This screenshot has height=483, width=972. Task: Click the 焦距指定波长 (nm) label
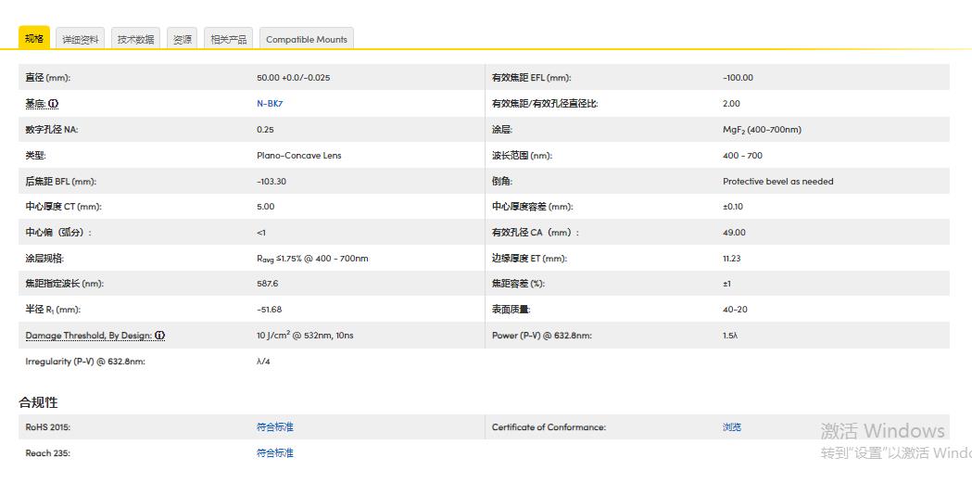tap(65, 284)
